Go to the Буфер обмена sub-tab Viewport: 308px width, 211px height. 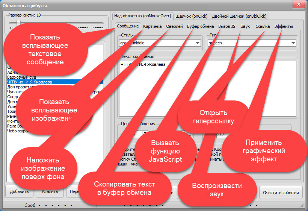201,26
